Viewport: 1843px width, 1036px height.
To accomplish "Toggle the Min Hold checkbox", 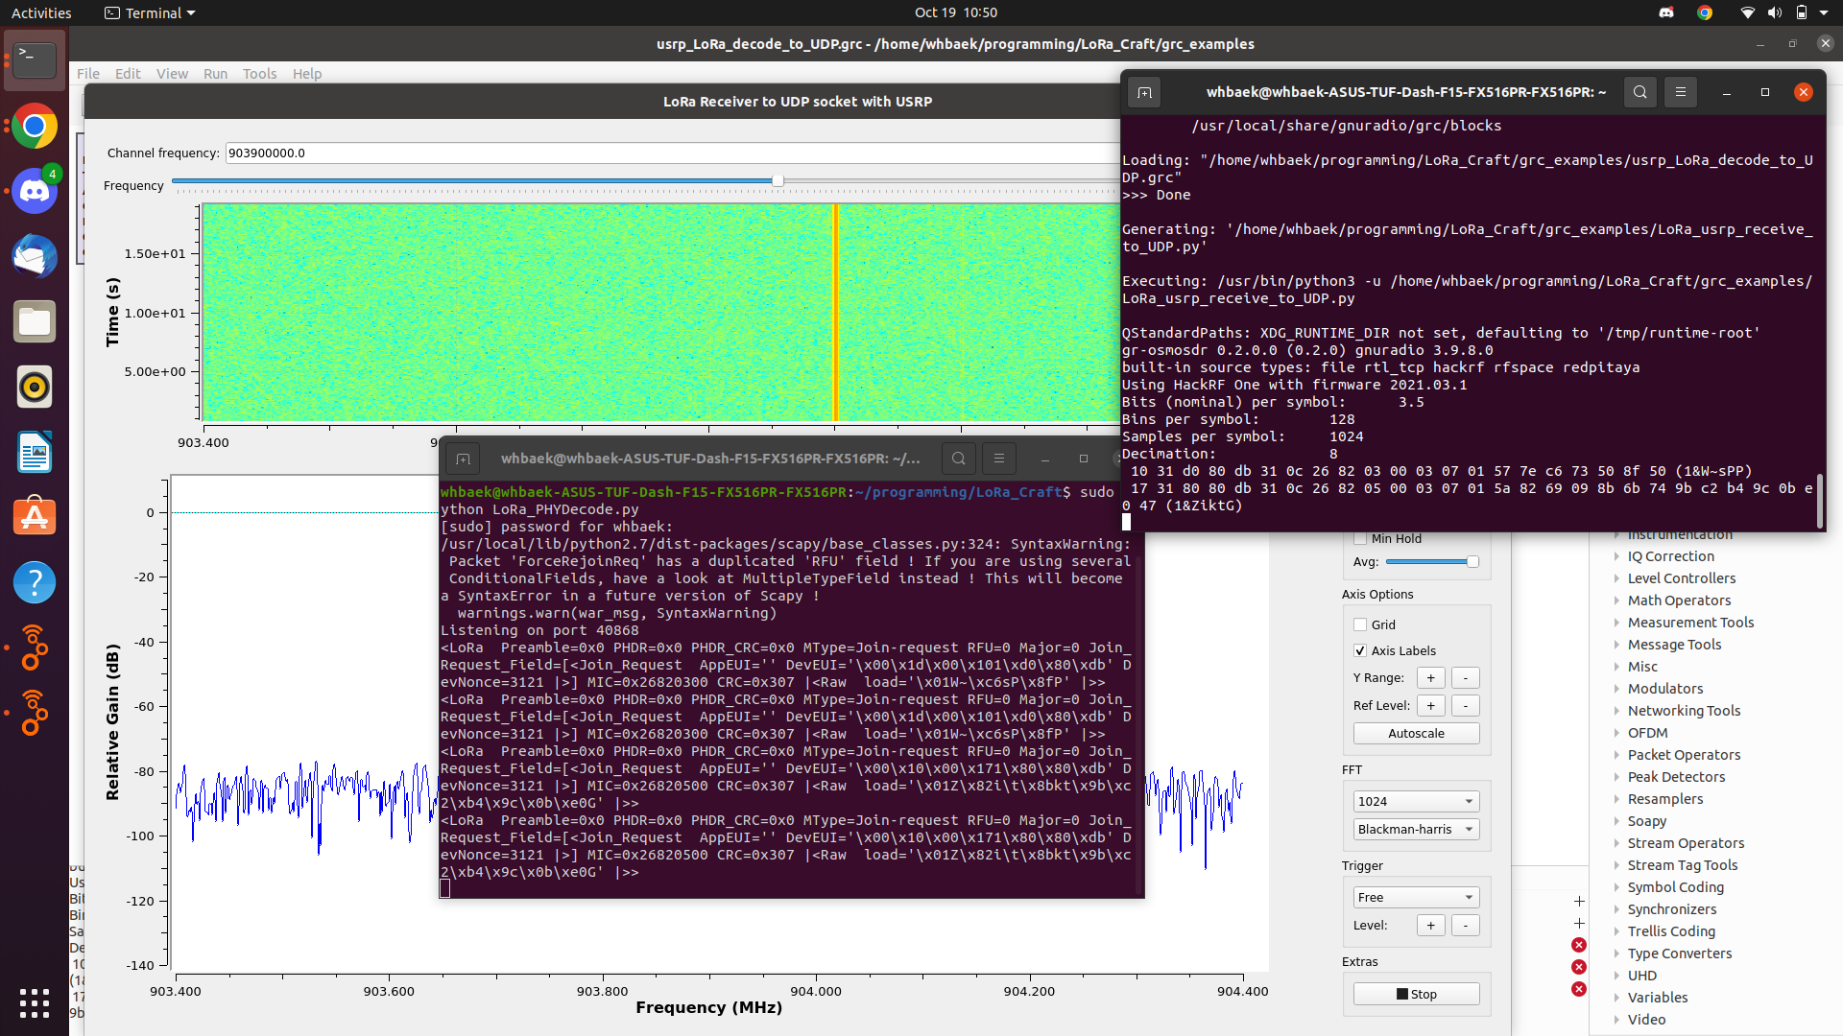I will 1360,538.
